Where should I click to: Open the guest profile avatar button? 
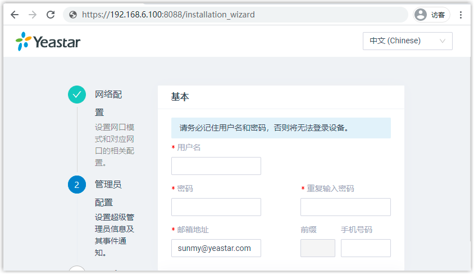pyautogui.click(x=431, y=15)
